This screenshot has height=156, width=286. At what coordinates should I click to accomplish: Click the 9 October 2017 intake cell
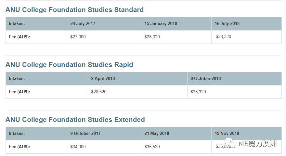tap(104, 133)
